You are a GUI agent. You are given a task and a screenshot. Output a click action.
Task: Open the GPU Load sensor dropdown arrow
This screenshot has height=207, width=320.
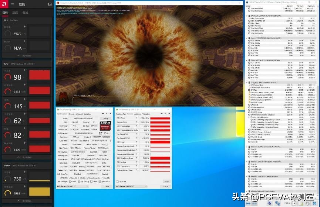(137, 142)
